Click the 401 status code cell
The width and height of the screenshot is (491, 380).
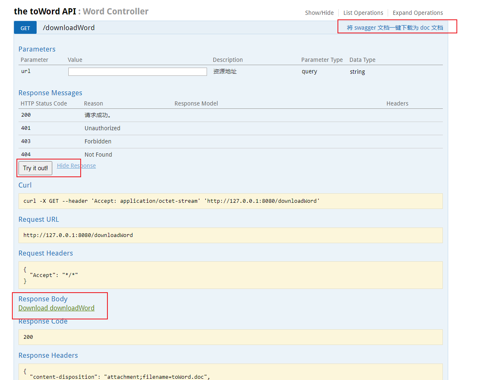click(x=26, y=128)
